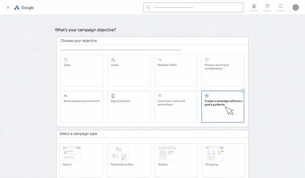Open the account avatar menu

tap(296, 8)
